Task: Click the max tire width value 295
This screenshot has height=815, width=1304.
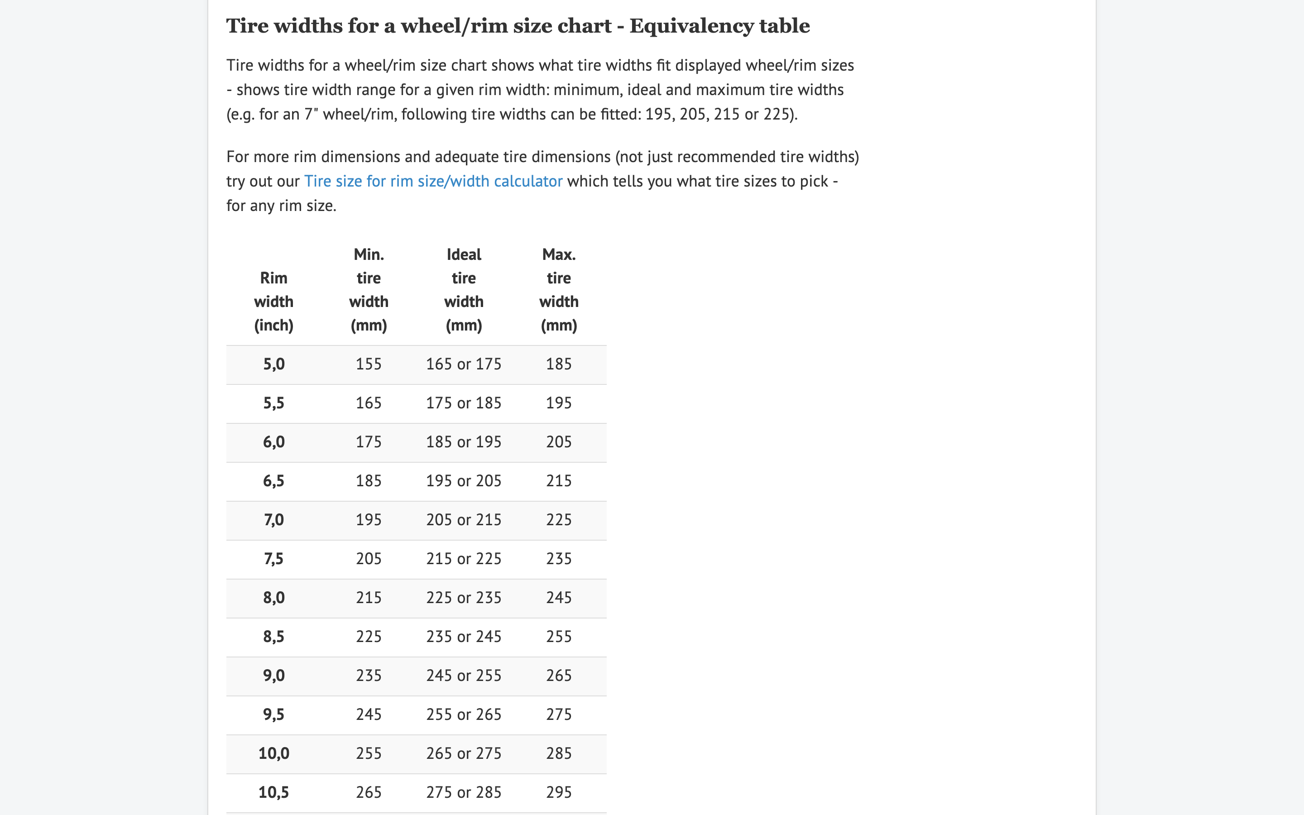Action: (559, 792)
